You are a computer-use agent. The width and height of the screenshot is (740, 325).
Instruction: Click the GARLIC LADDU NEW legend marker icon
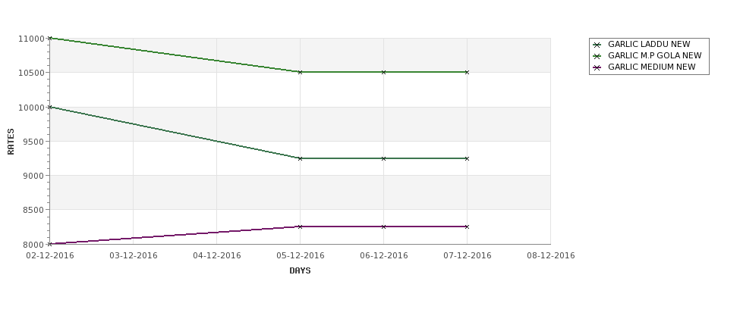597,45
